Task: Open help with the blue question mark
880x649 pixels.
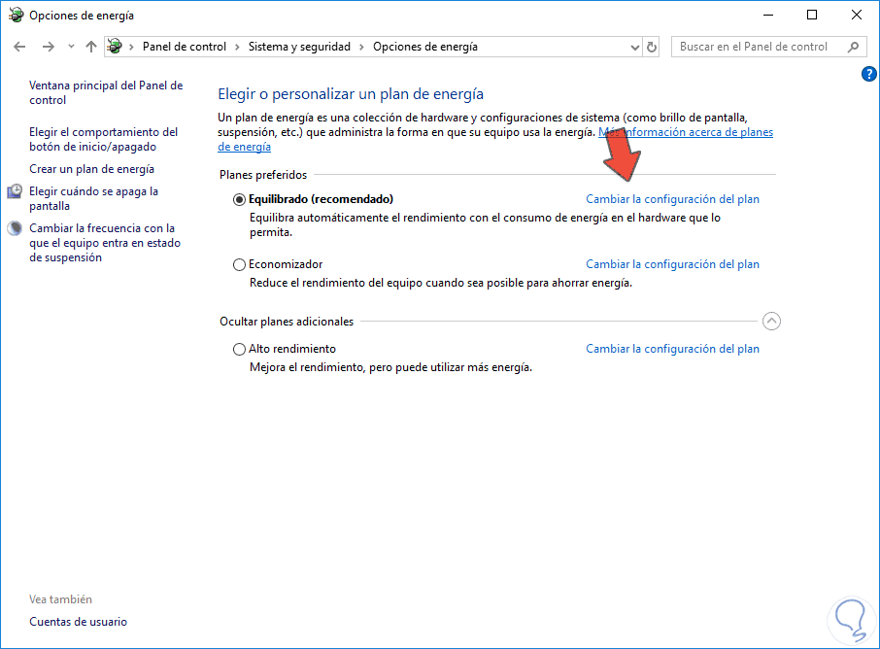Action: [x=868, y=74]
